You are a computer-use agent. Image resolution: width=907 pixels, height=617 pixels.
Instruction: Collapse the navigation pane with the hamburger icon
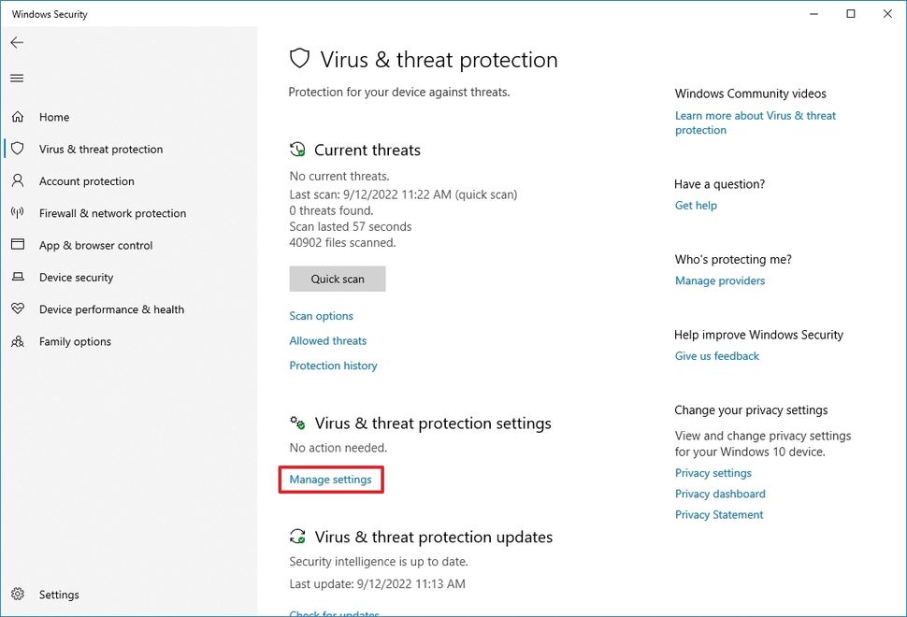pos(16,78)
